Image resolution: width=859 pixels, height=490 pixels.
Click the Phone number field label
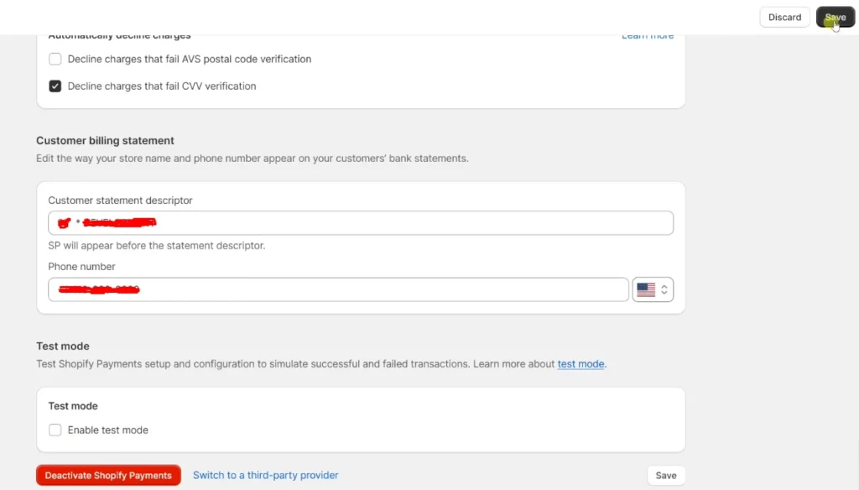click(x=81, y=267)
